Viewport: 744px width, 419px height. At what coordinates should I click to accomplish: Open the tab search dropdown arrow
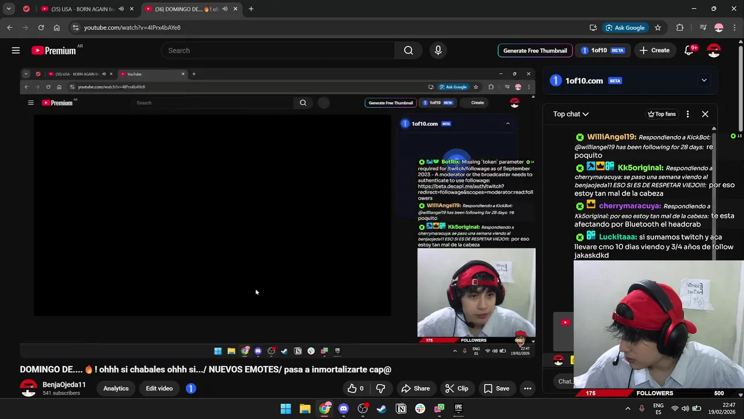(9, 9)
